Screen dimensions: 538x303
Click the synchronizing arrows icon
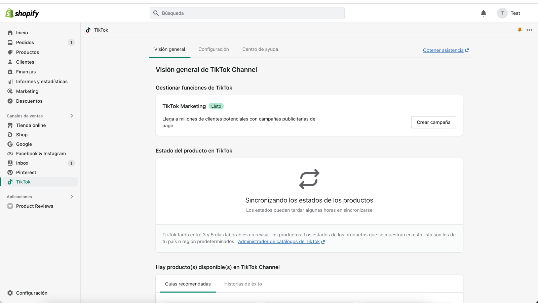point(309,179)
